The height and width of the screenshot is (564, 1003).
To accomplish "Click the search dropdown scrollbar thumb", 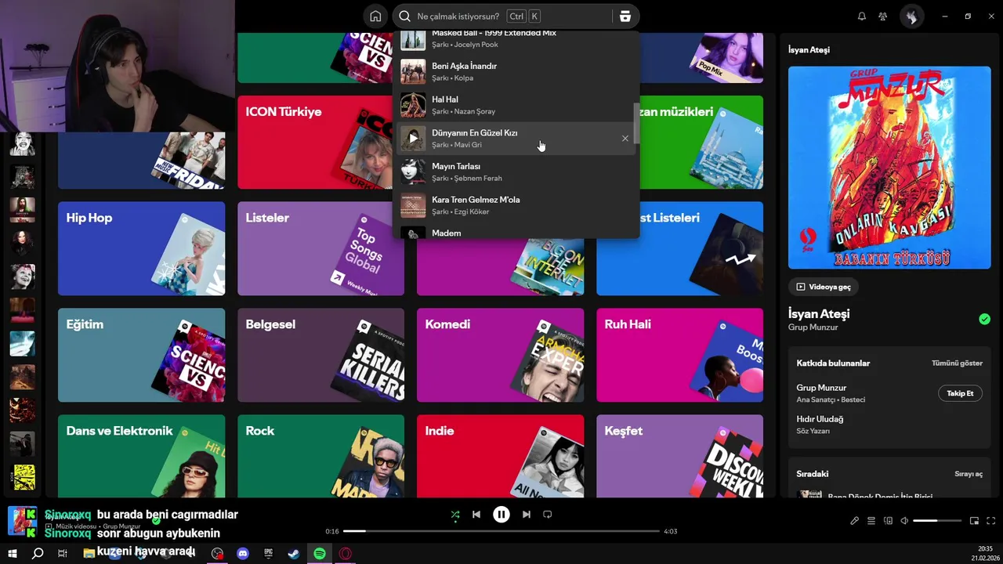I will pos(636,123).
